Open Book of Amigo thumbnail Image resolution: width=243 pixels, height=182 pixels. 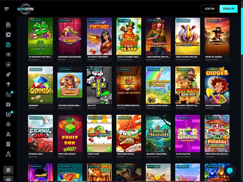point(217,36)
